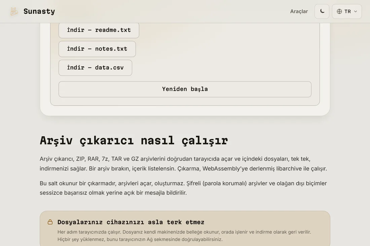Click the text starting "Her adım tarayıcınızda çalışır"
This screenshot has height=246, width=370.
point(184,236)
